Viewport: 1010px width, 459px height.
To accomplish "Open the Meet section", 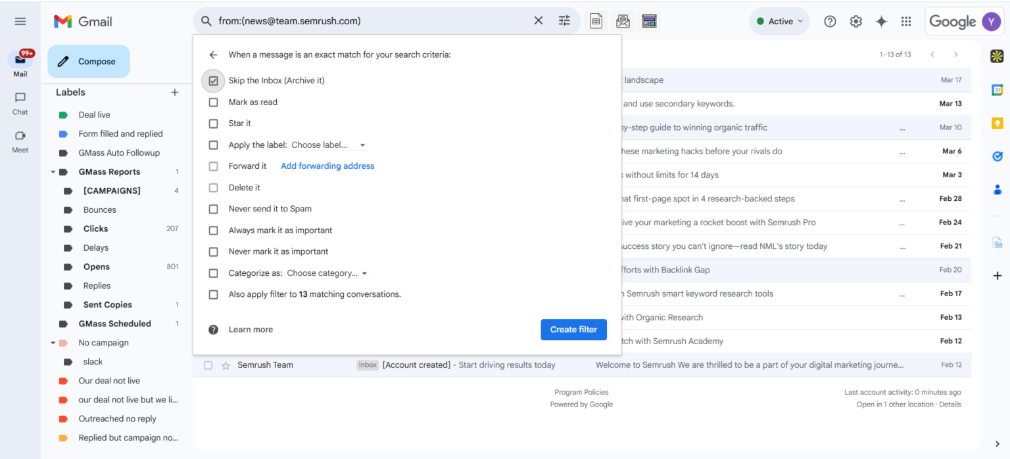I will coord(20,141).
